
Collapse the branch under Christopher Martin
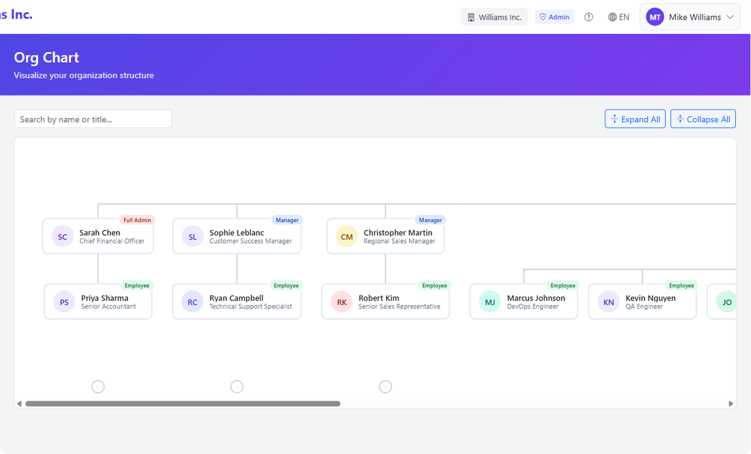(385, 386)
